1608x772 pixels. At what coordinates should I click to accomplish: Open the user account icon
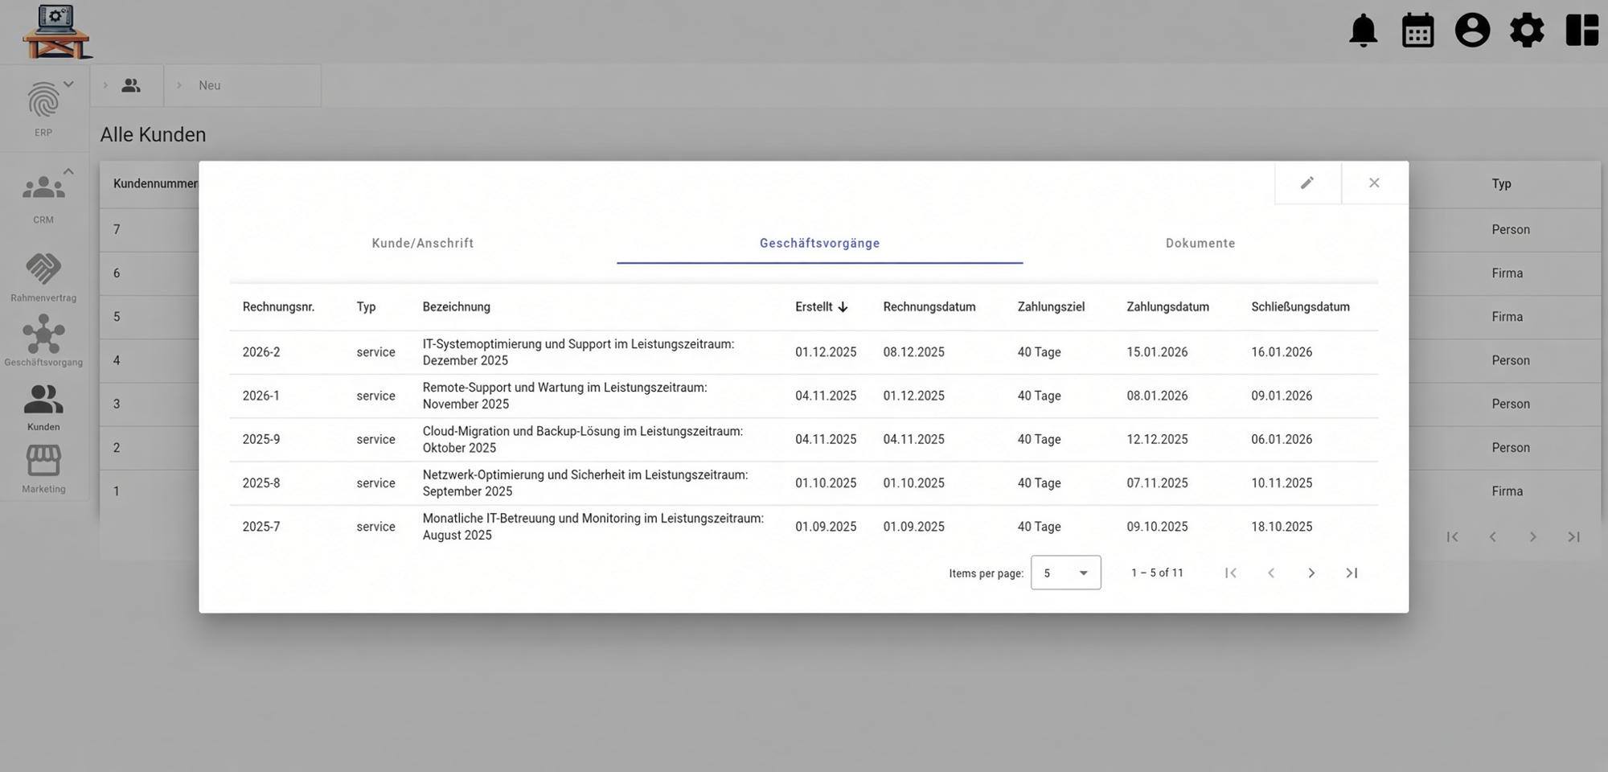pos(1472,31)
